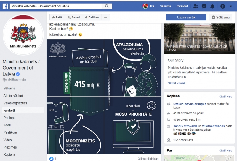Viewport: 237px width, 161px height.
Task: Open the Dalīties share dropdown
Action: pos(92,18)
